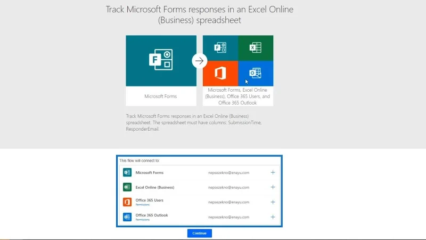The image size is (426, 240).
Task: Click the template title heading text
Action: tap(199, 15)
